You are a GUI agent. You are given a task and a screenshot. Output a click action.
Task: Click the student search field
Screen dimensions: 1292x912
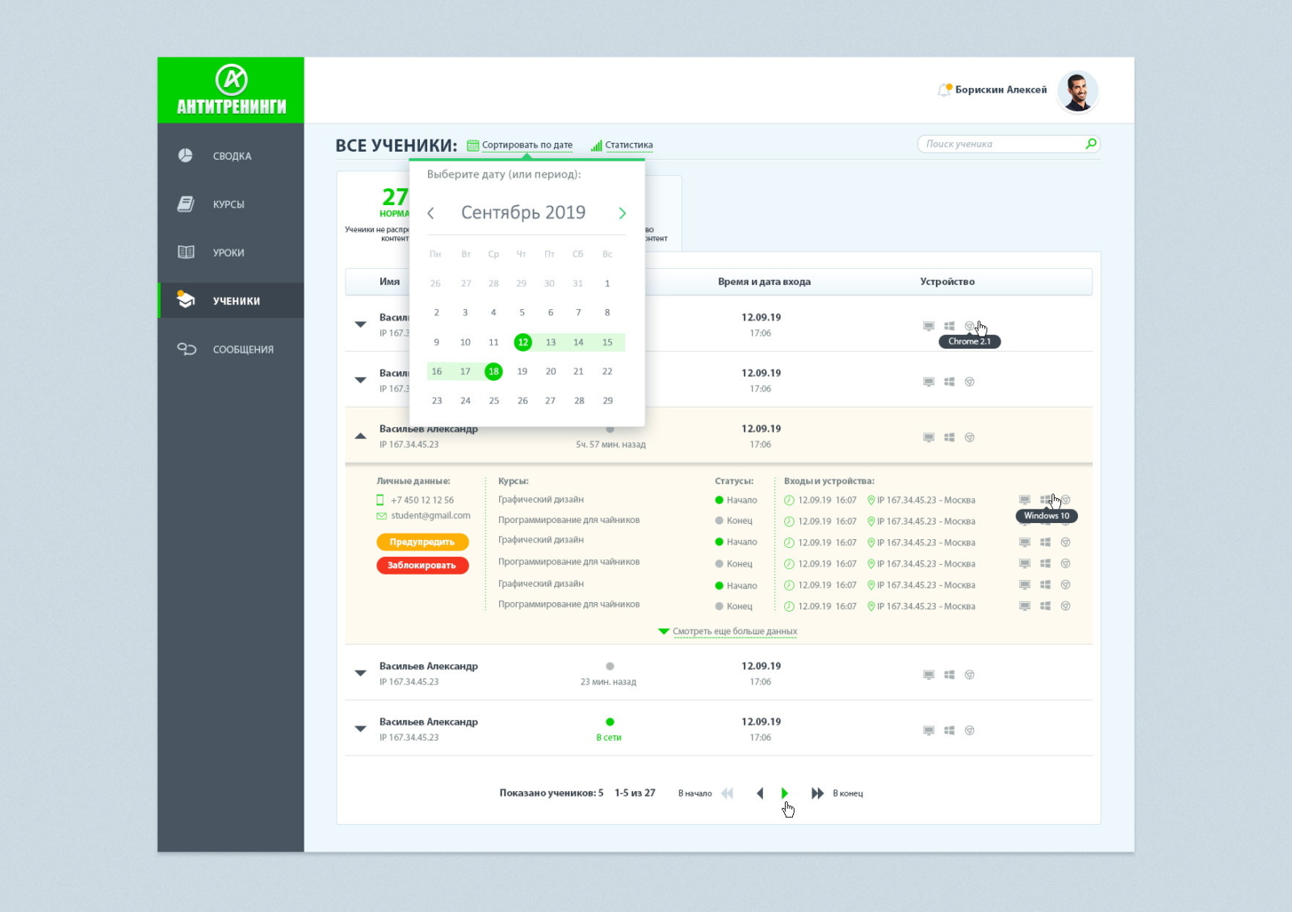[1001, 144]
